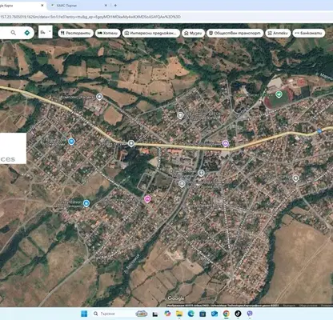Select the Хотели filter chip
Screen dimensions: 333x320
(x=108, y=33)
